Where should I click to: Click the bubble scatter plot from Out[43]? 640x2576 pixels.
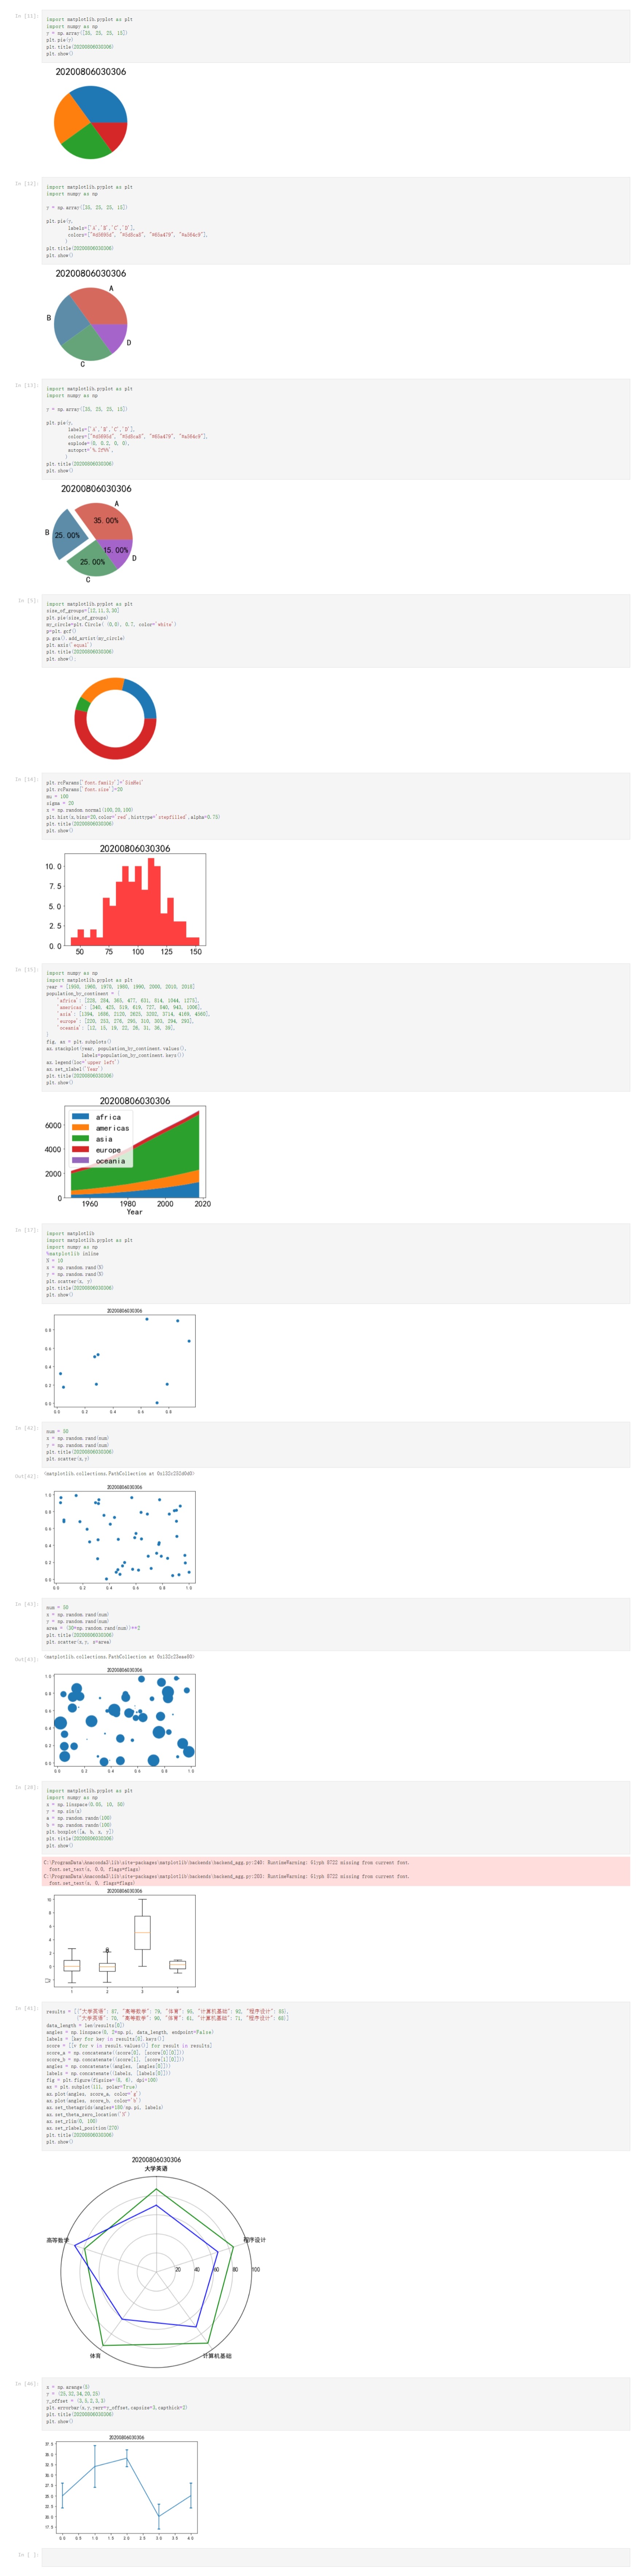(x=120, y=1720)
